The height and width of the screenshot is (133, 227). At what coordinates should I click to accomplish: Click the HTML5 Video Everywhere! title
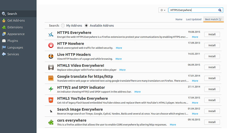point(81,66)
